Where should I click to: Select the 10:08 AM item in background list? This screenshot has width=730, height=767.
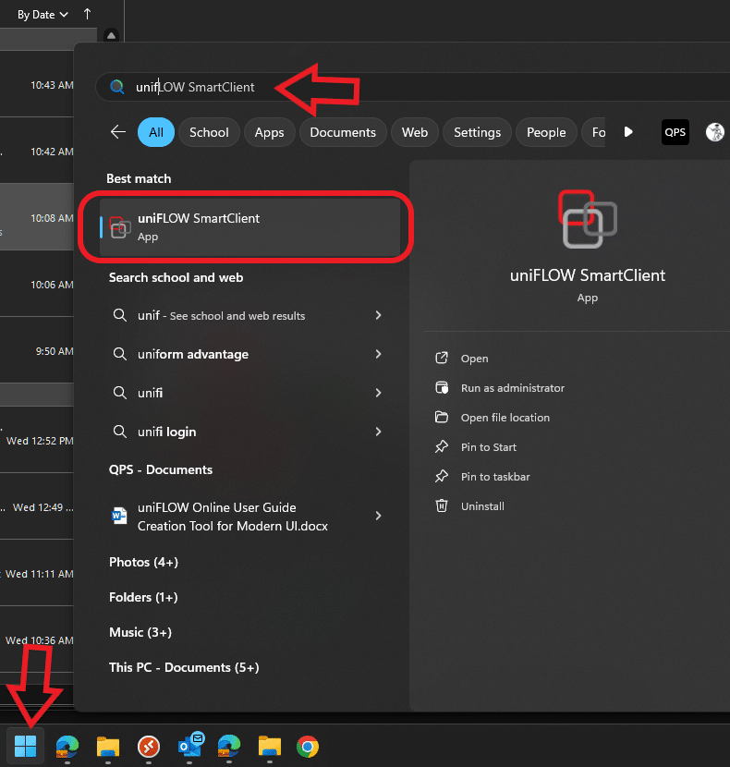coord(37,218)
